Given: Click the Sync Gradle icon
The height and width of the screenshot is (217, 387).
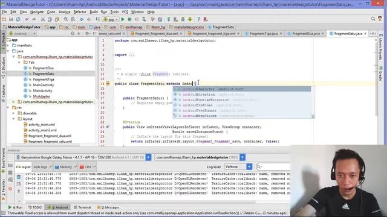Looking at the screenshot, I should click(x=169, y=19).
